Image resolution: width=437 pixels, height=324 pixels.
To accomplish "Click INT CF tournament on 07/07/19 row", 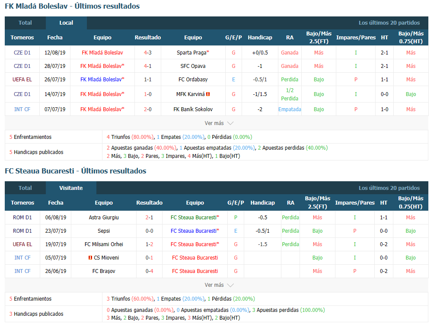I will (22, 109).
